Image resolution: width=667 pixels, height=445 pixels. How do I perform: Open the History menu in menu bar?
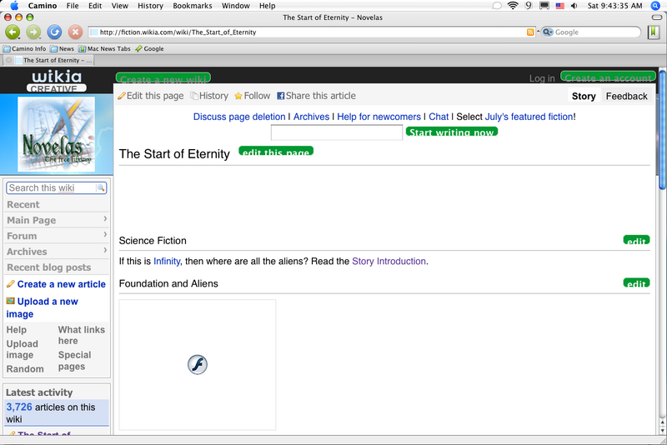[x=150, y=6]
